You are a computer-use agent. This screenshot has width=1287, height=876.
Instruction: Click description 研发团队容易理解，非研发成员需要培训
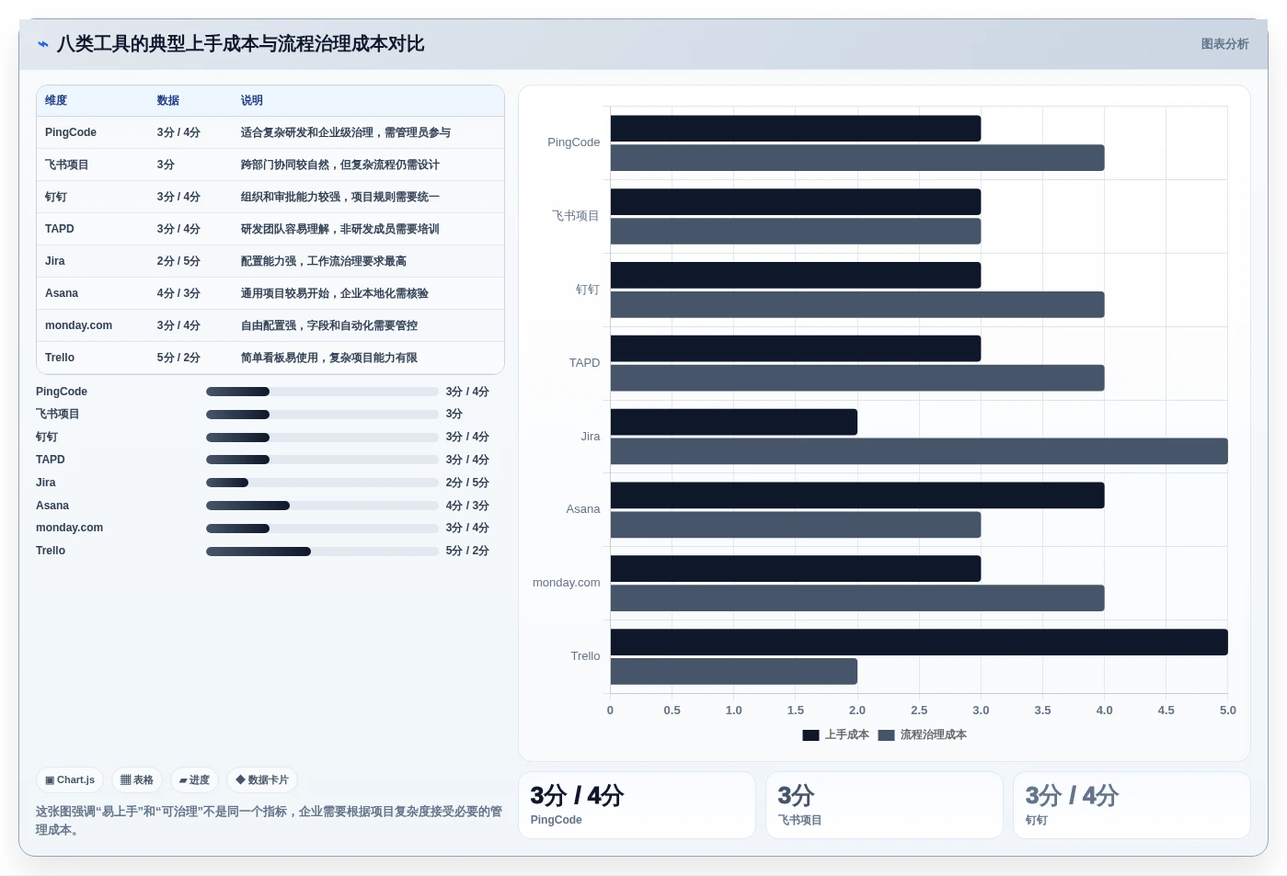click(x=340, y=229)
